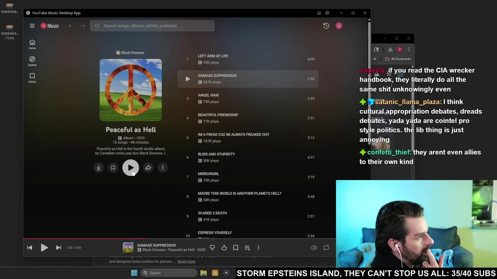The width and height of the screenshot is (497, 279).
Task: Open Library in the sidebar
Action: pos(32,78)
